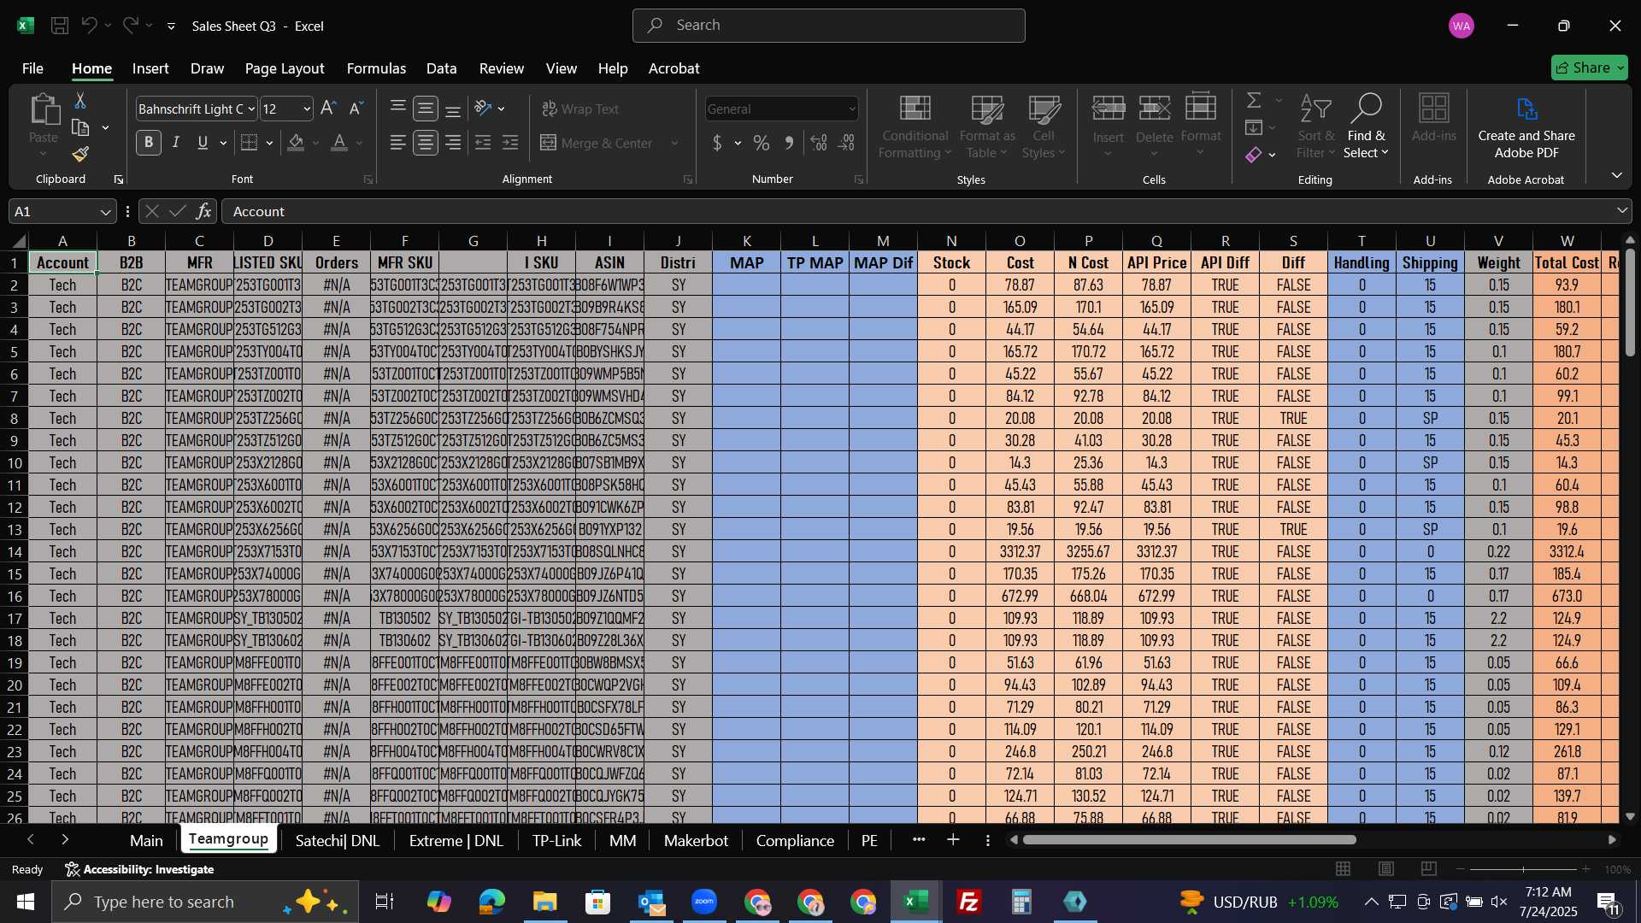This screenshot has width=1641, height=923.
Task: Open Add-ins icon in ribbon
Action: click(1433, 119)
